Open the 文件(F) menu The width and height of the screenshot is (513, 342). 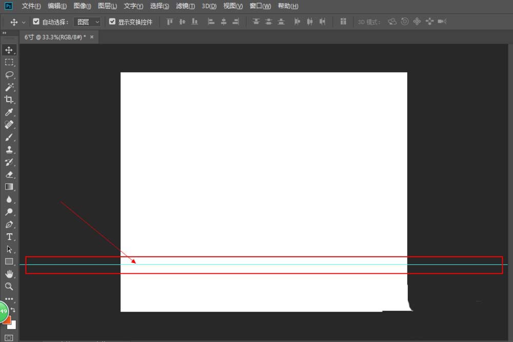[31, 6]
